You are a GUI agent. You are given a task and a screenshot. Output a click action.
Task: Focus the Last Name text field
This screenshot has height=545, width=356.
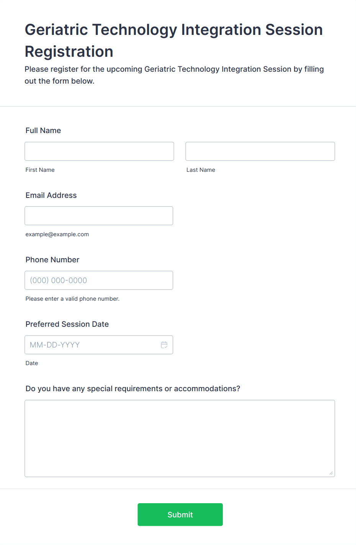coord(260,151)
